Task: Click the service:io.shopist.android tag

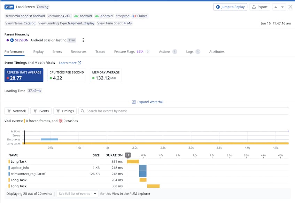Action: (25, 16)
